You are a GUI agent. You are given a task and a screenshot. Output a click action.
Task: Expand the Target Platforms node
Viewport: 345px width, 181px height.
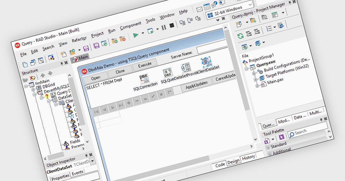(x=256, y=80)
